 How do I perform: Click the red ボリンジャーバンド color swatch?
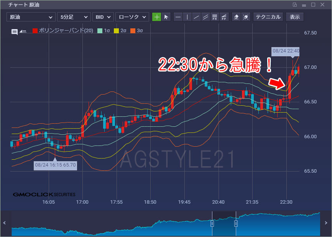pos(35,31)
